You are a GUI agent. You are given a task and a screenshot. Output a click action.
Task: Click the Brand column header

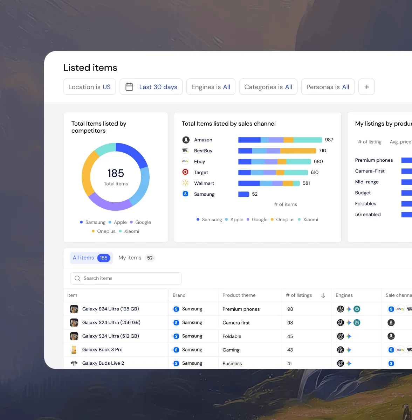tap(179, 295)
